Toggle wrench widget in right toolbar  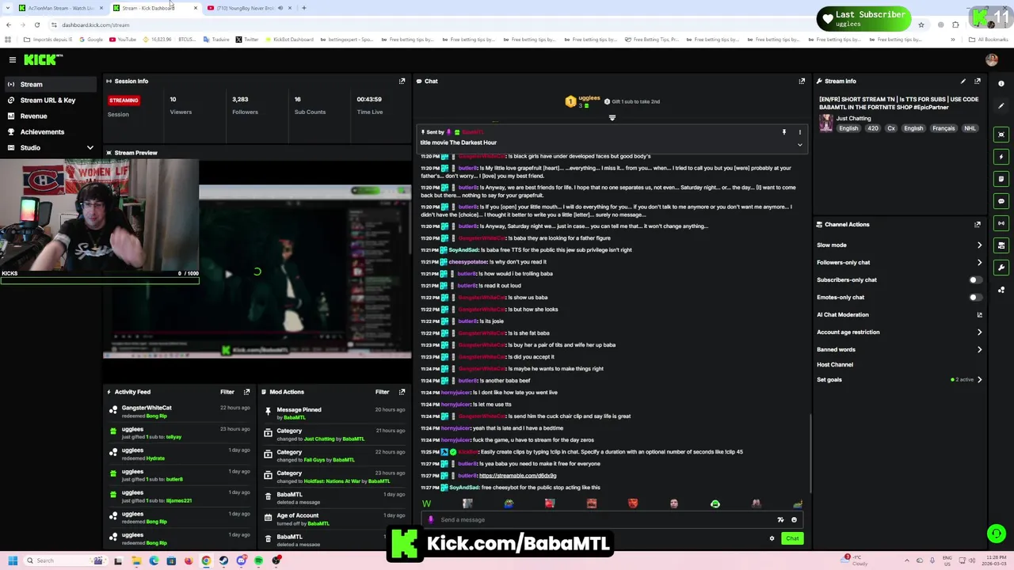click(1001, 268)
